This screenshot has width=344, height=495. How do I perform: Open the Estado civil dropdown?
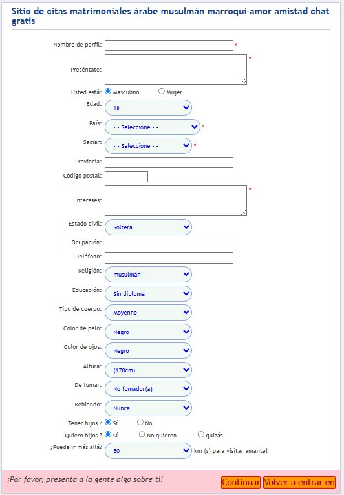[x=148, y=227]
